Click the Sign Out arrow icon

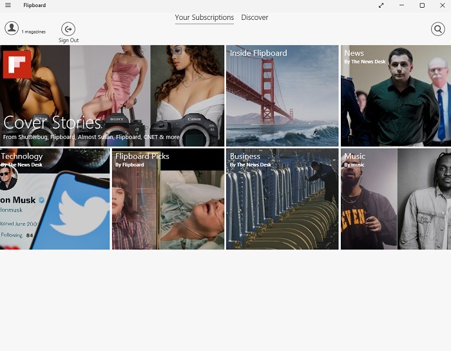[68, 29]
